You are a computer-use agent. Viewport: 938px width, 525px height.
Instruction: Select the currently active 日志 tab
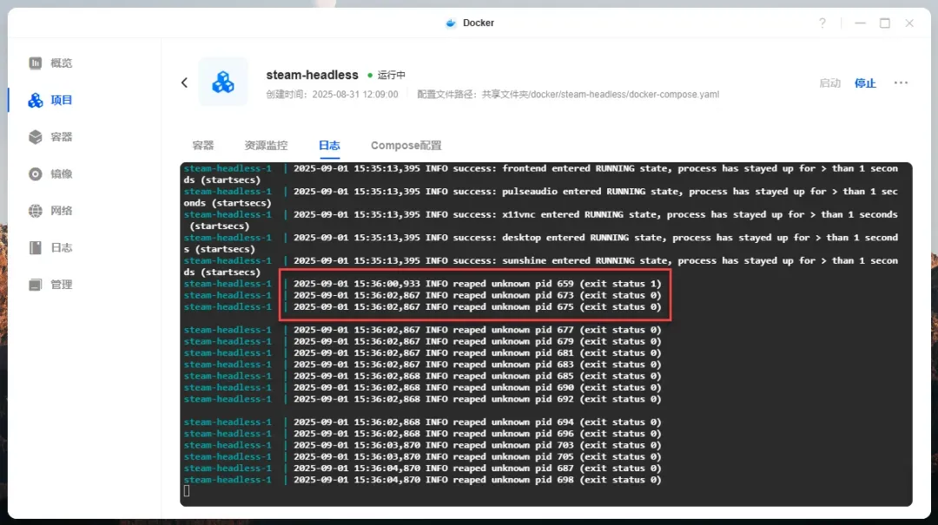tap(328, 145)
